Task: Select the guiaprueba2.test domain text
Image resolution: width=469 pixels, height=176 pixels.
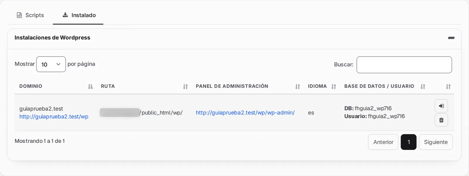Action: pyautogui.click(x=41, y=109)
